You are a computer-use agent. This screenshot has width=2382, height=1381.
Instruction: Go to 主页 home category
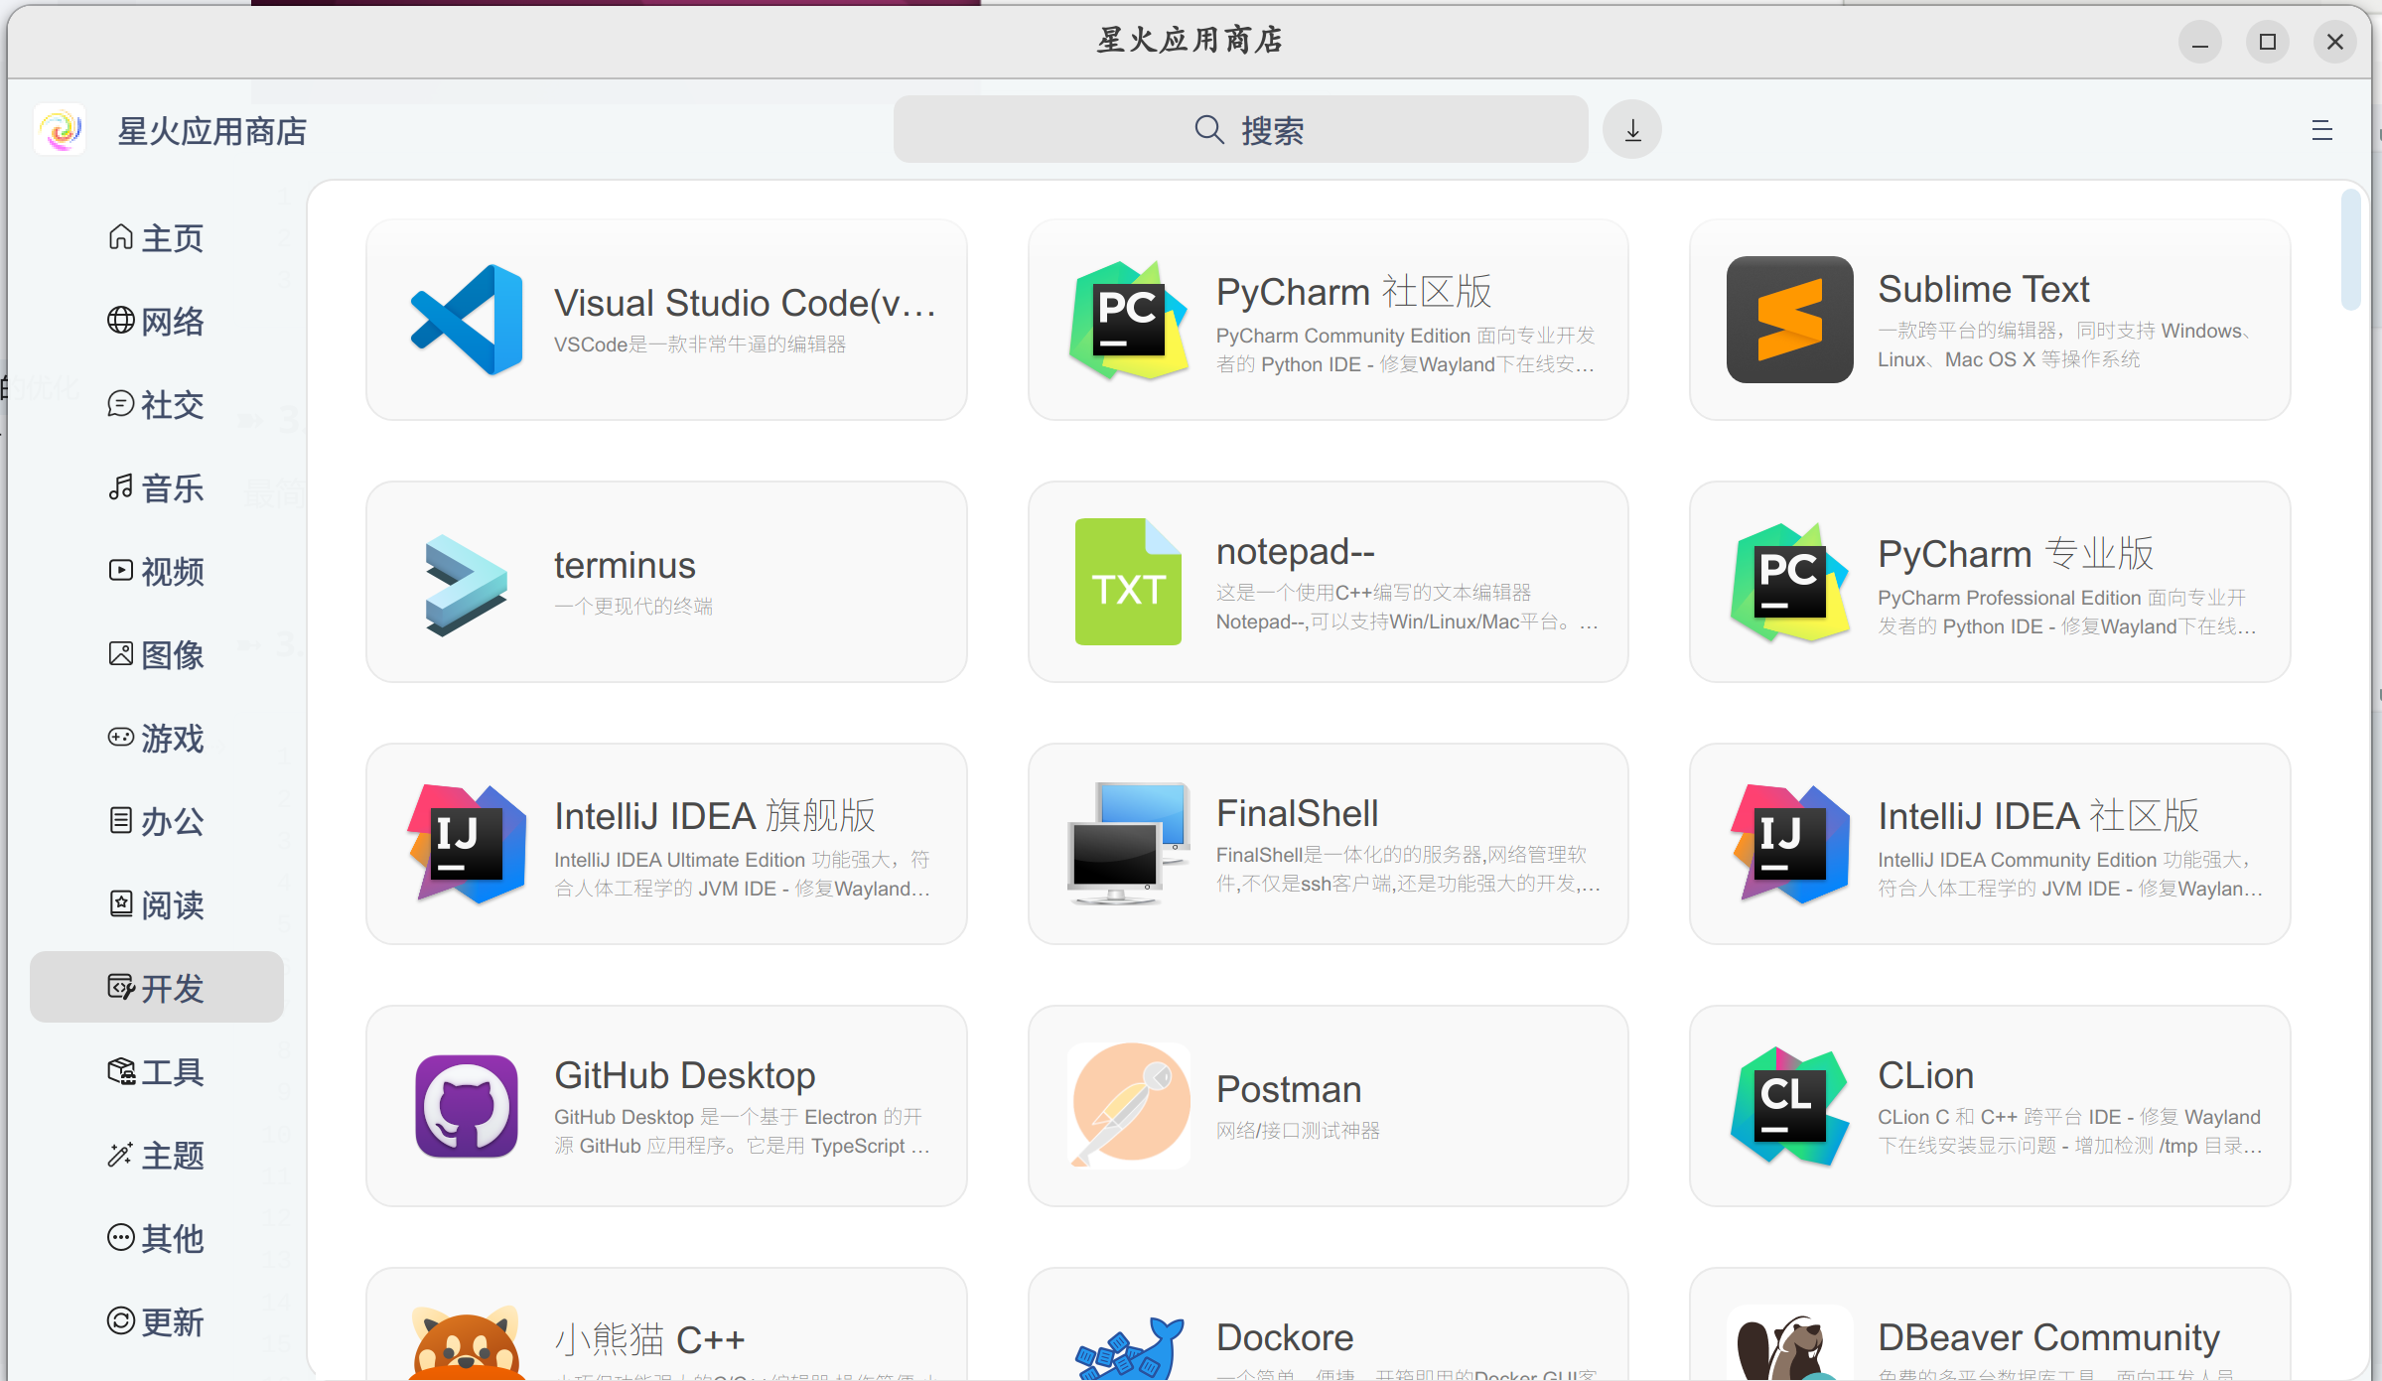click(156, 238)
